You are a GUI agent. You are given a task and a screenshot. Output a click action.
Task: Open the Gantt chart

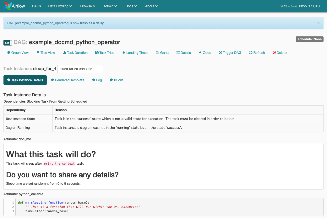click(162, 53)
